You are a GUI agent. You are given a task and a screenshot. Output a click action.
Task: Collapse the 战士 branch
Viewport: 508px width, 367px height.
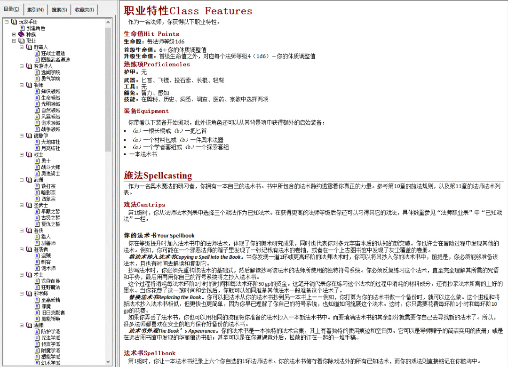pos(21,155)
